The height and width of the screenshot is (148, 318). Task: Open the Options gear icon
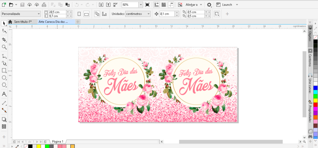tap(209, 5)
